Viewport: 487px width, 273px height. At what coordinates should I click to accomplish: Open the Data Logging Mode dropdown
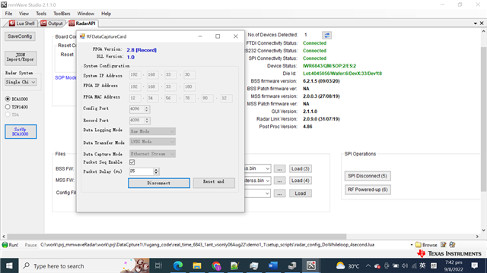(x=152, y=131)
